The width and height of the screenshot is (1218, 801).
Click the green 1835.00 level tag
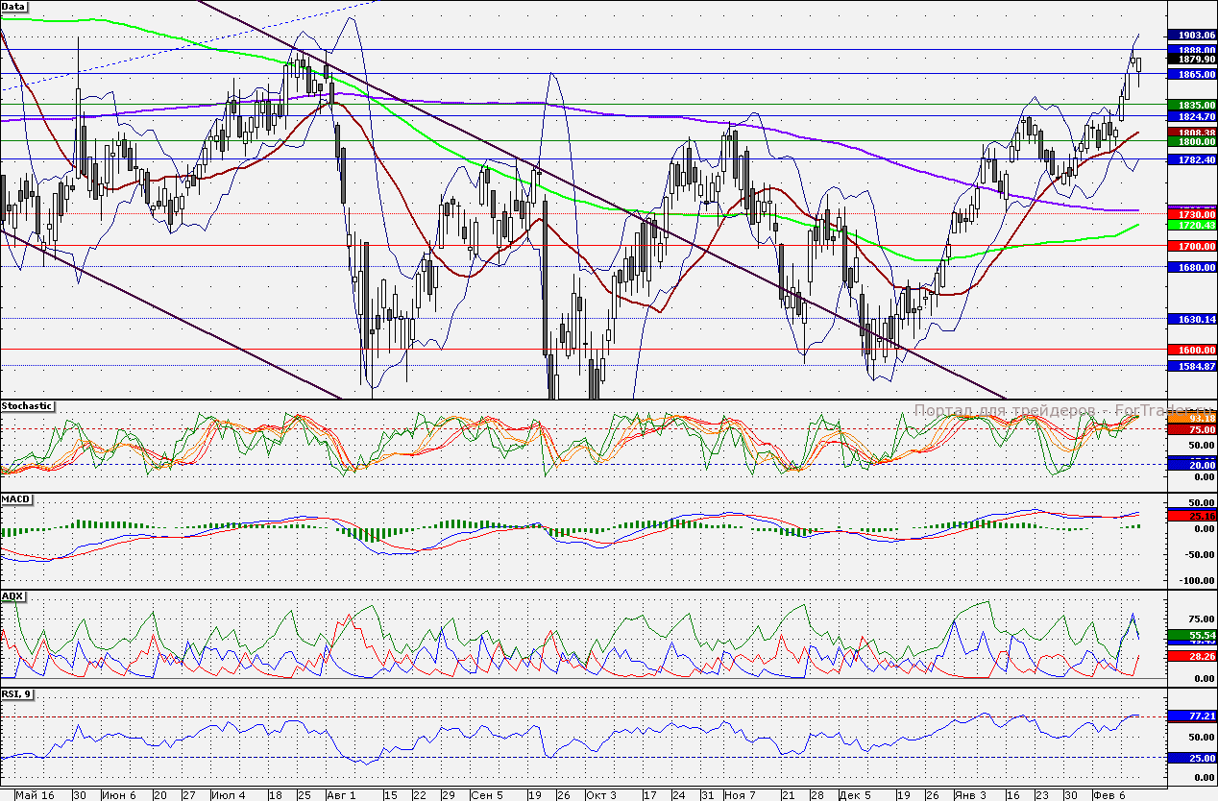coord(1190,104)
